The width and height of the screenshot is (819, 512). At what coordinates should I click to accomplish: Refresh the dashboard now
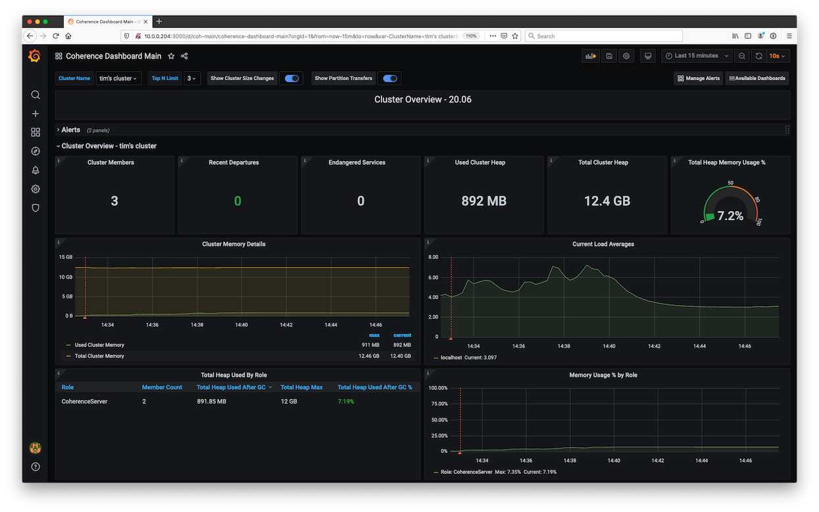coord(758,56)
